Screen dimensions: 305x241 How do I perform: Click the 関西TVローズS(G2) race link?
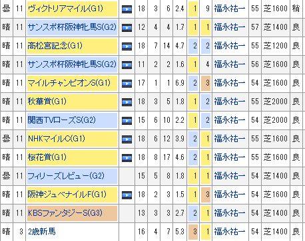coord(61,120)
